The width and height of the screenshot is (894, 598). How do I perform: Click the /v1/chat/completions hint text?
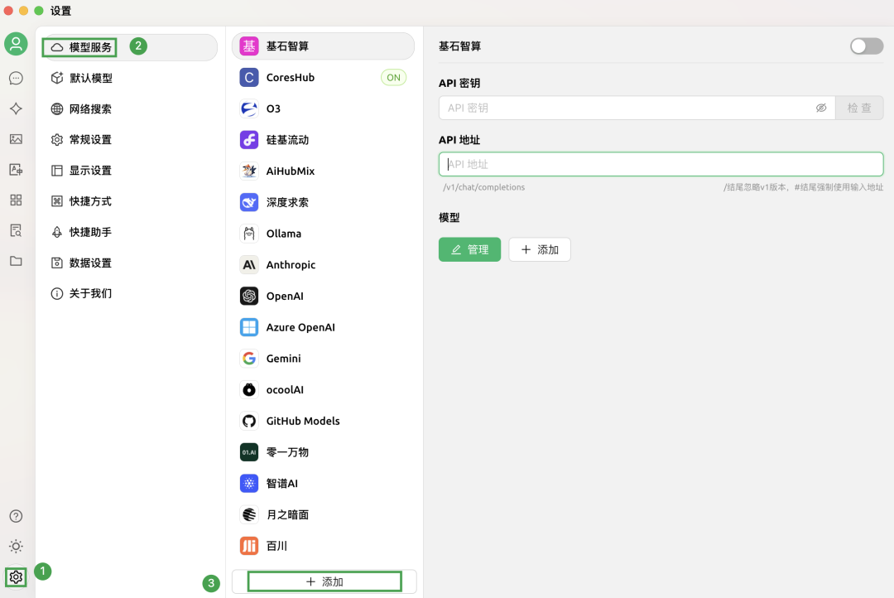(x=484, y=187)
